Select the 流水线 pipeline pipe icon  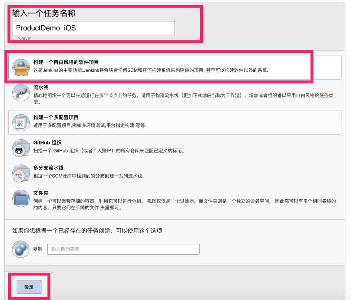(x=21, y=93)
